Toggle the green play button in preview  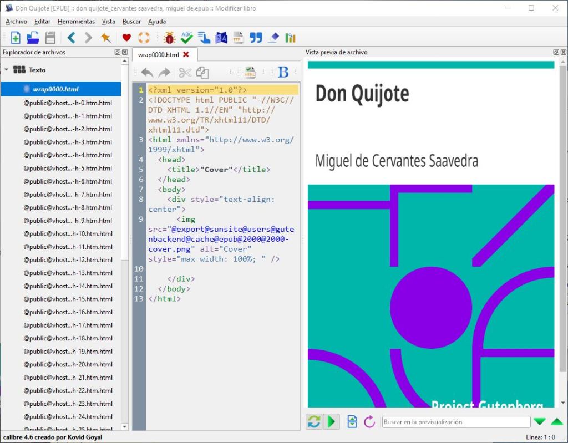(331, 422)
